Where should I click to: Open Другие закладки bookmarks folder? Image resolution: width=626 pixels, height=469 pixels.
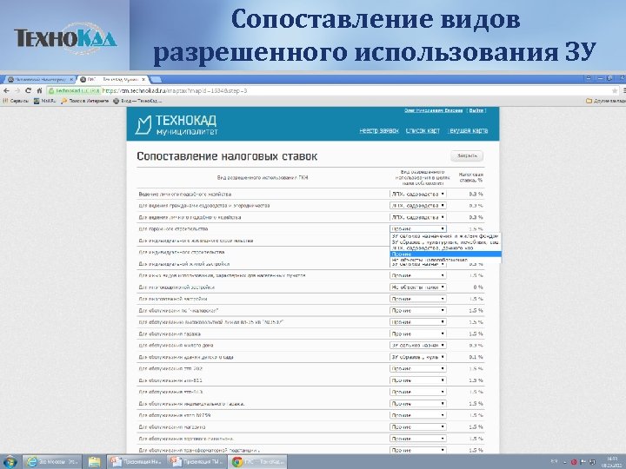tap(606, 101)
